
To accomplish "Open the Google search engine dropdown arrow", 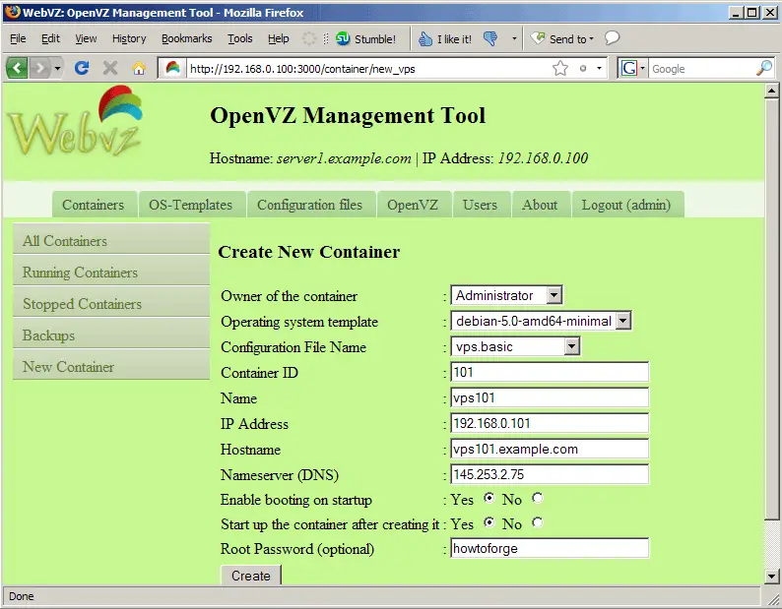I will (x=642, y=68).
